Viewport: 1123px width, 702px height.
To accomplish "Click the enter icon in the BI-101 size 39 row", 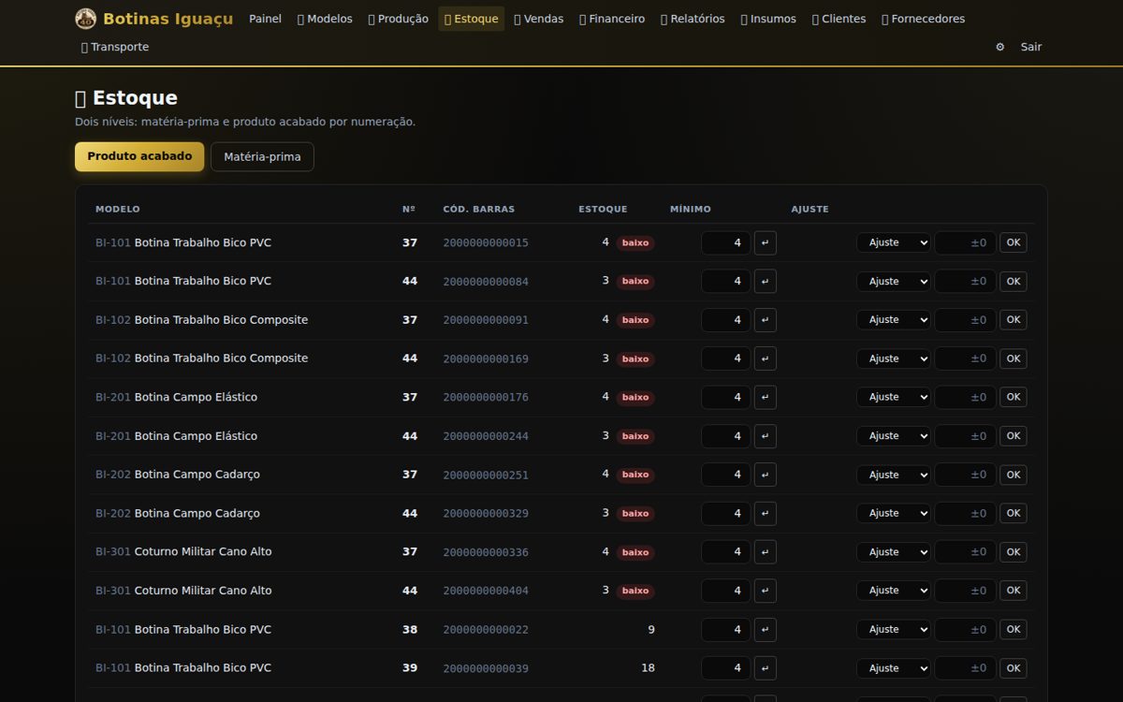I will 766,668.
